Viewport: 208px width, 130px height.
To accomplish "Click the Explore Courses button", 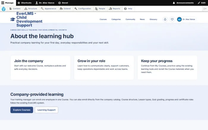I will click(22, 110).
